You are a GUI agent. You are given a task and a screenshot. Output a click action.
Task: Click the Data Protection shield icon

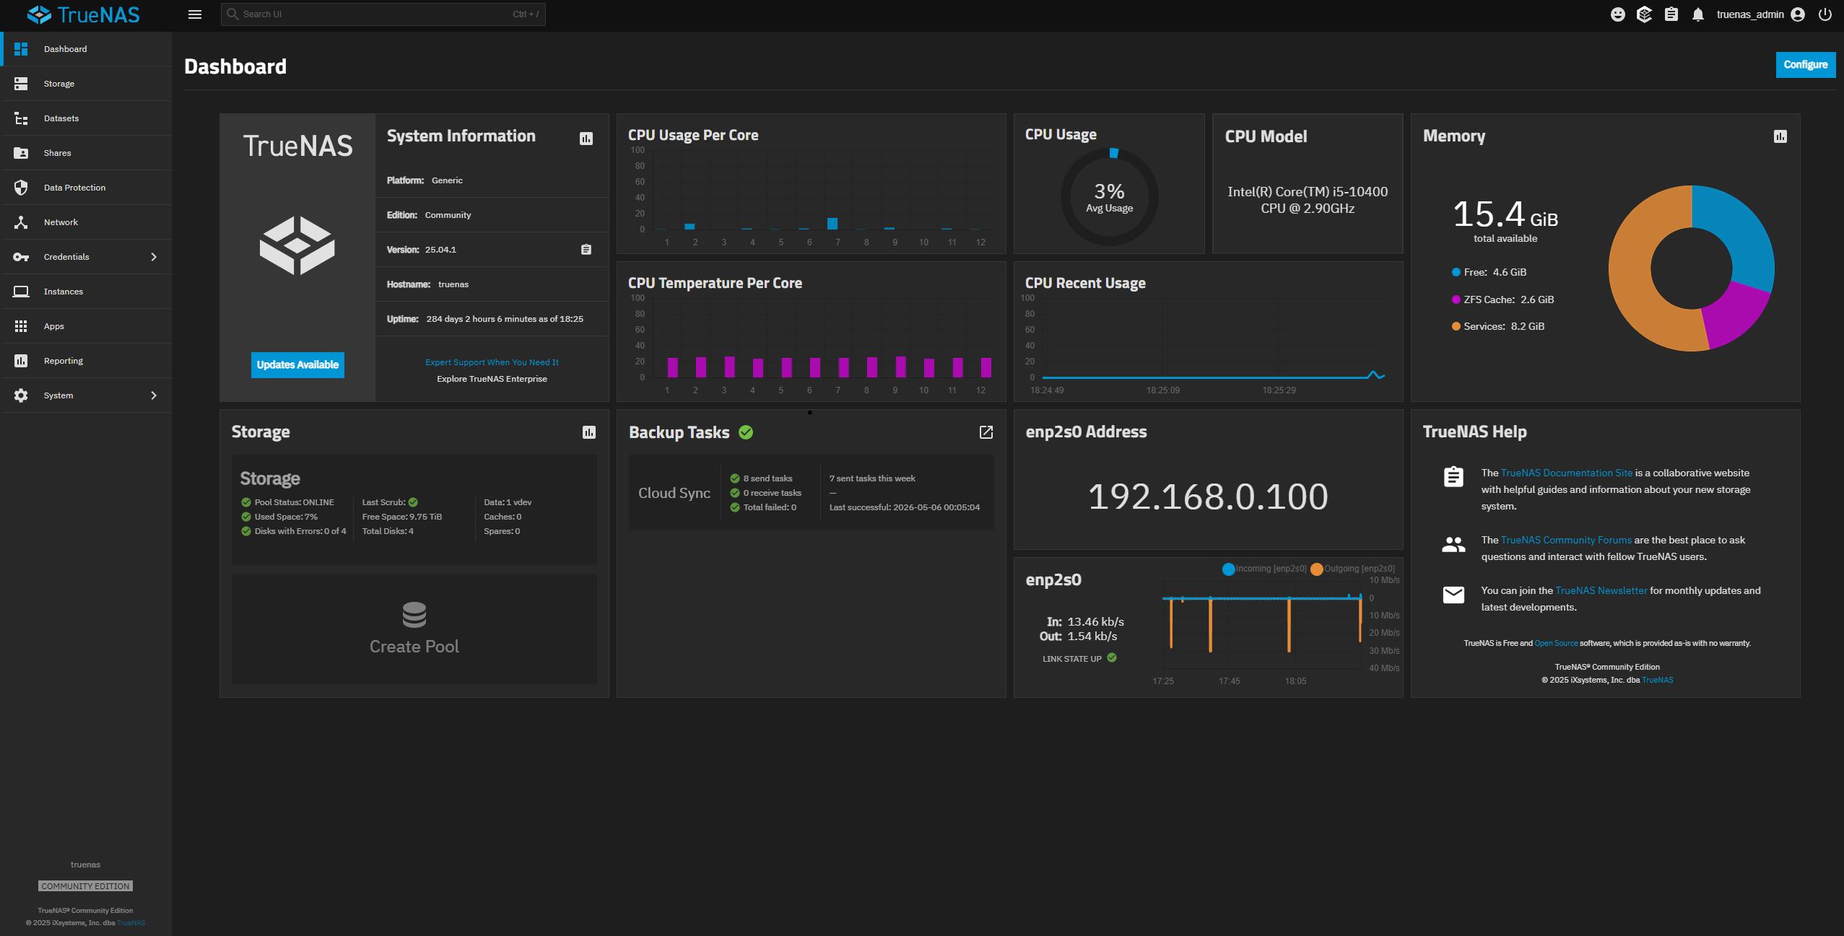(x=21, y=188)
